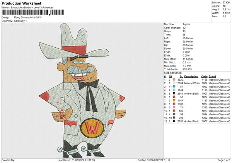Click 'Amber Black' description in row 5

pyautogui.click(x=191, y=93)
